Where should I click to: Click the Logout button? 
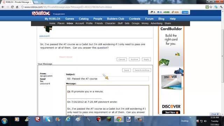(x=185, y=12)
